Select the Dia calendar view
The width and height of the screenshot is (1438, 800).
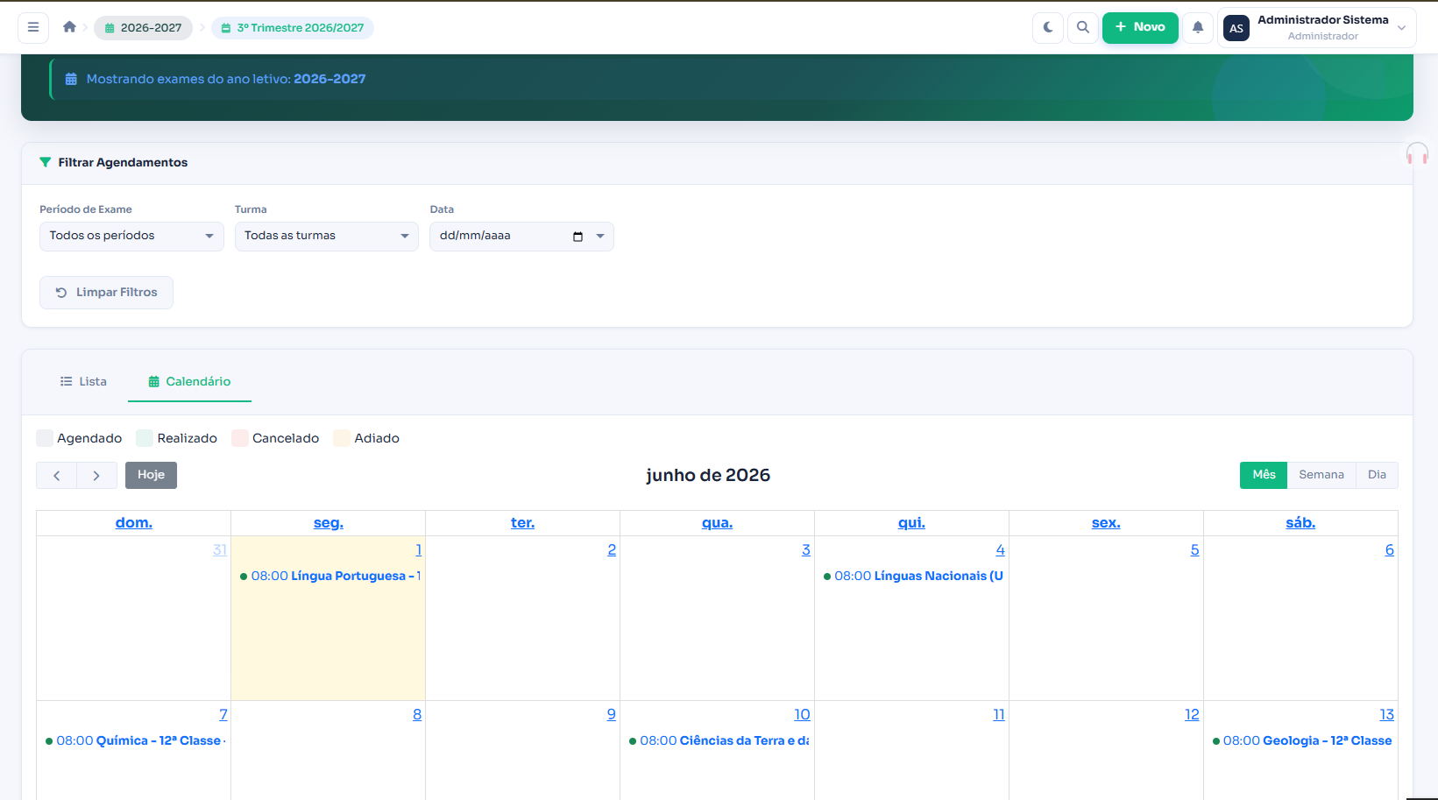point(1377,475)
